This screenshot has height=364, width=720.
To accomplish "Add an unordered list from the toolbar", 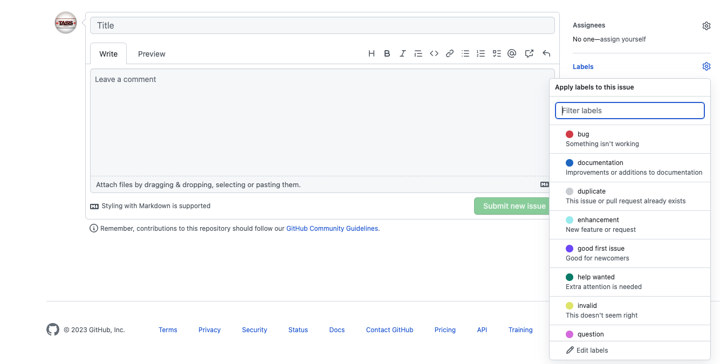I will pos(465,53).
